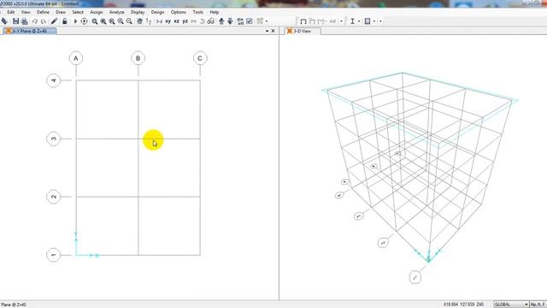Open the Assign menu
Screen dimensions: 547x308
pyautogui.click(x=97, y=12)
